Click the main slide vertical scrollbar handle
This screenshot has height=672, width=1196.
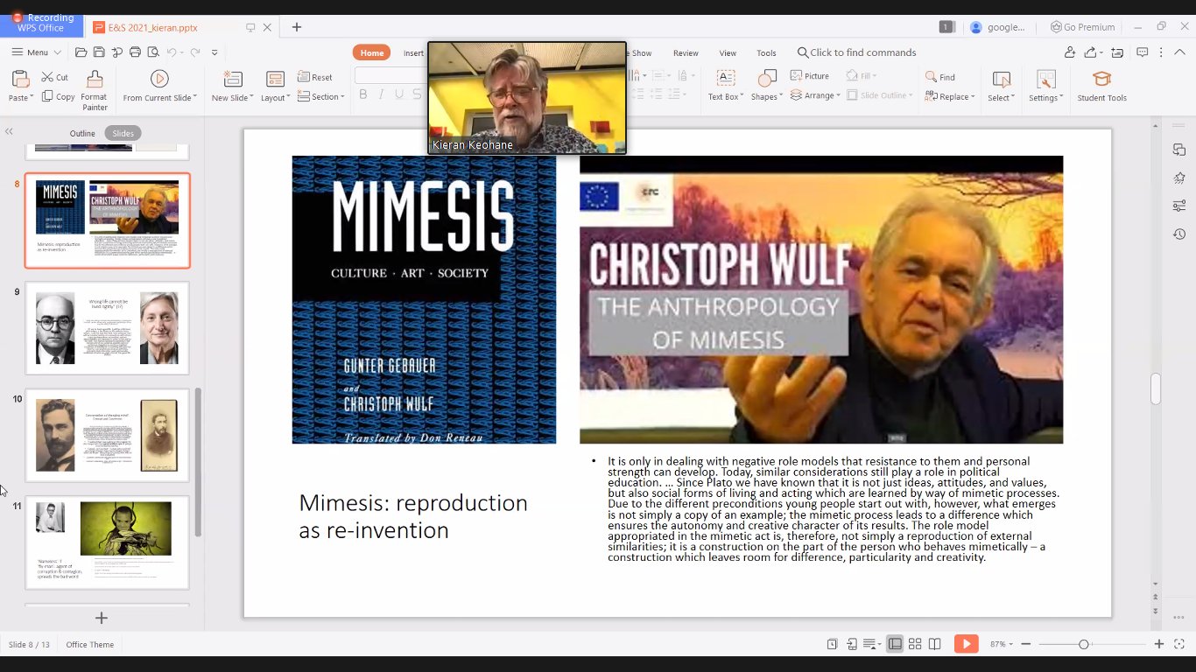coord(1156,388)
